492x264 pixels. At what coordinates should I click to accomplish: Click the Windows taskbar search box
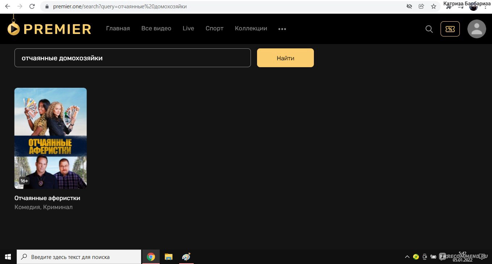[x=79, y=257]
